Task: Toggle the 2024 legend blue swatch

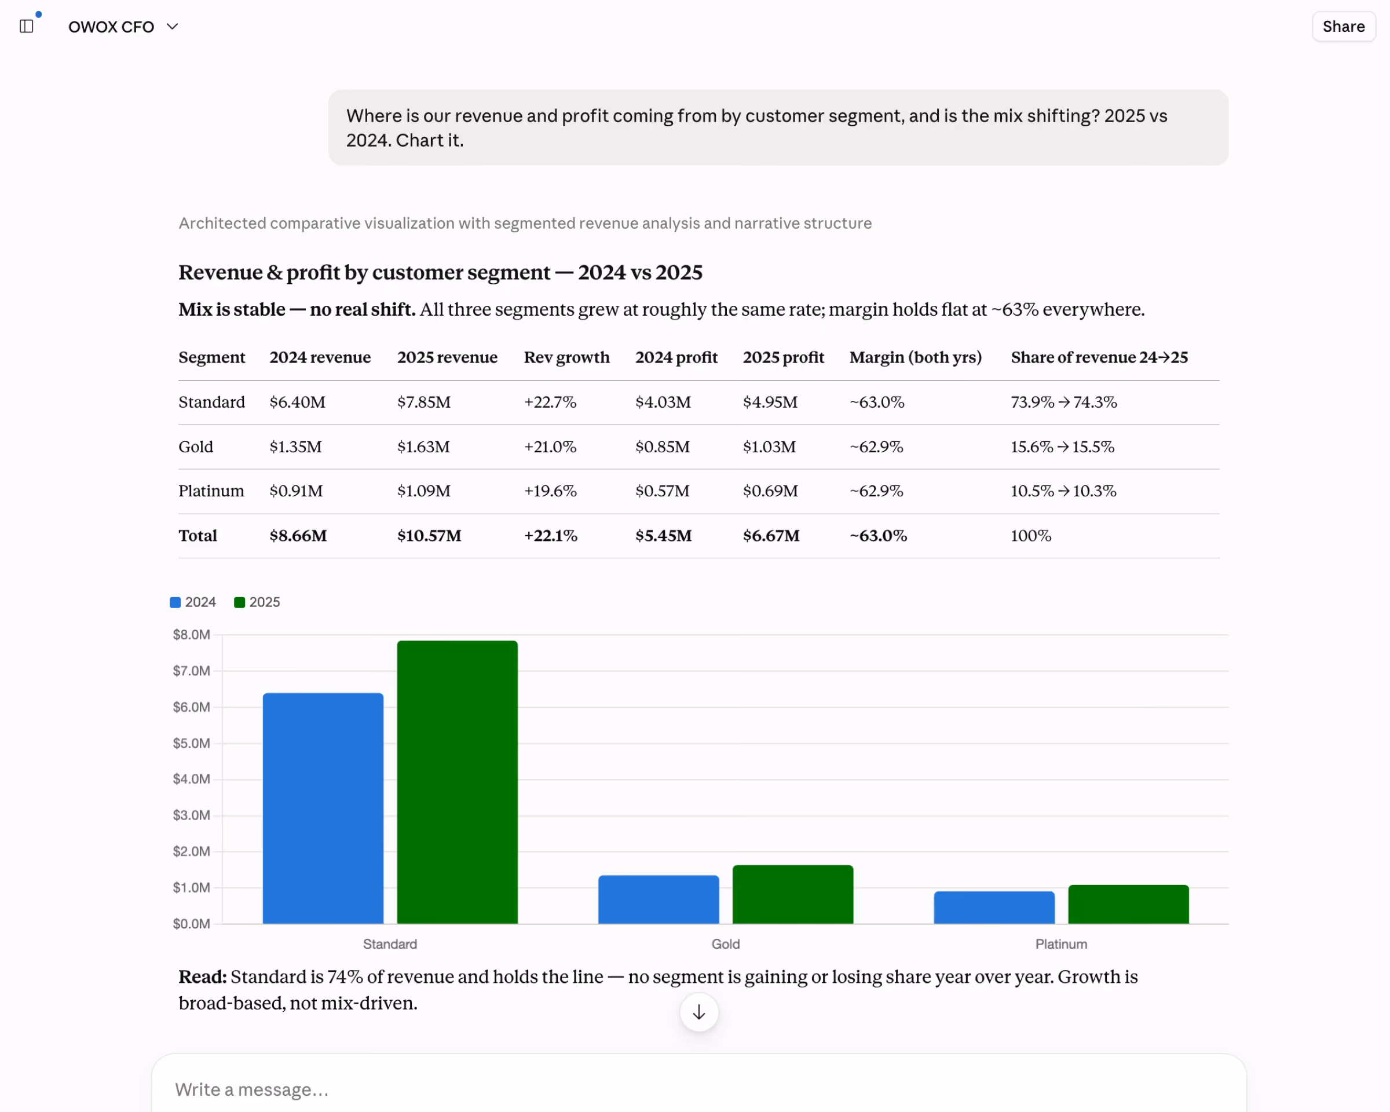Action: point(175,602)
